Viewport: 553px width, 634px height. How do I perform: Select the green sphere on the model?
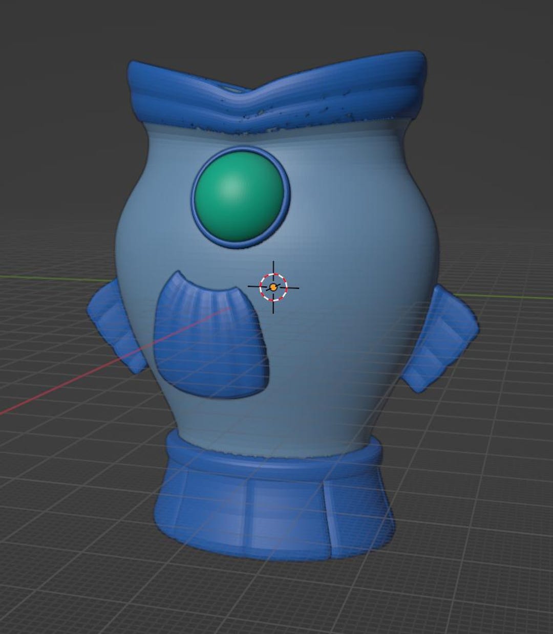(239, 196)
